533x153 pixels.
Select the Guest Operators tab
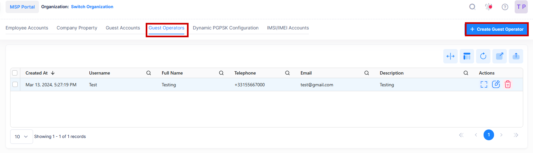(166, 28)
